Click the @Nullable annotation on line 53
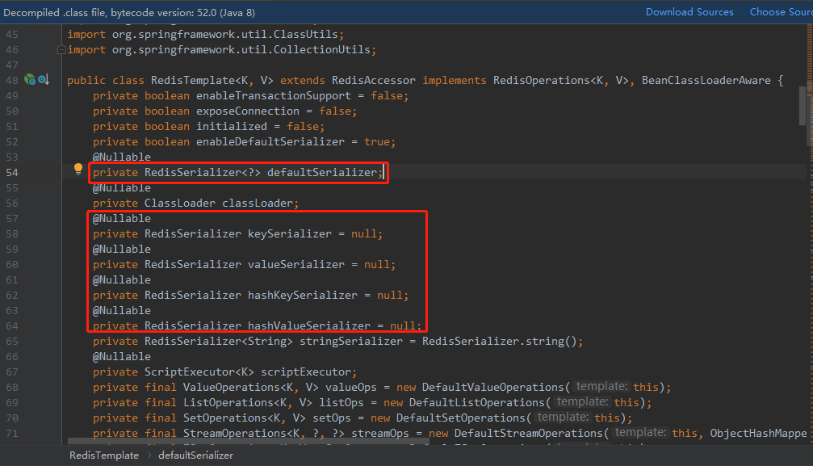This screenshot has height=466, width=813. [x=122, y=157]
